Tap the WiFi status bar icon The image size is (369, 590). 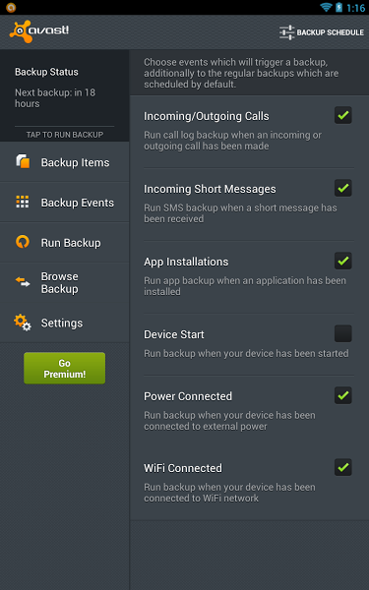[x=326, y=7]
